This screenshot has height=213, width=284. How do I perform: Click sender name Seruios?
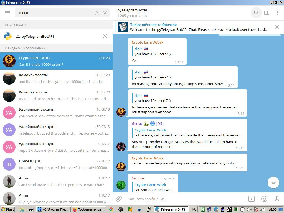click(138, 178)
